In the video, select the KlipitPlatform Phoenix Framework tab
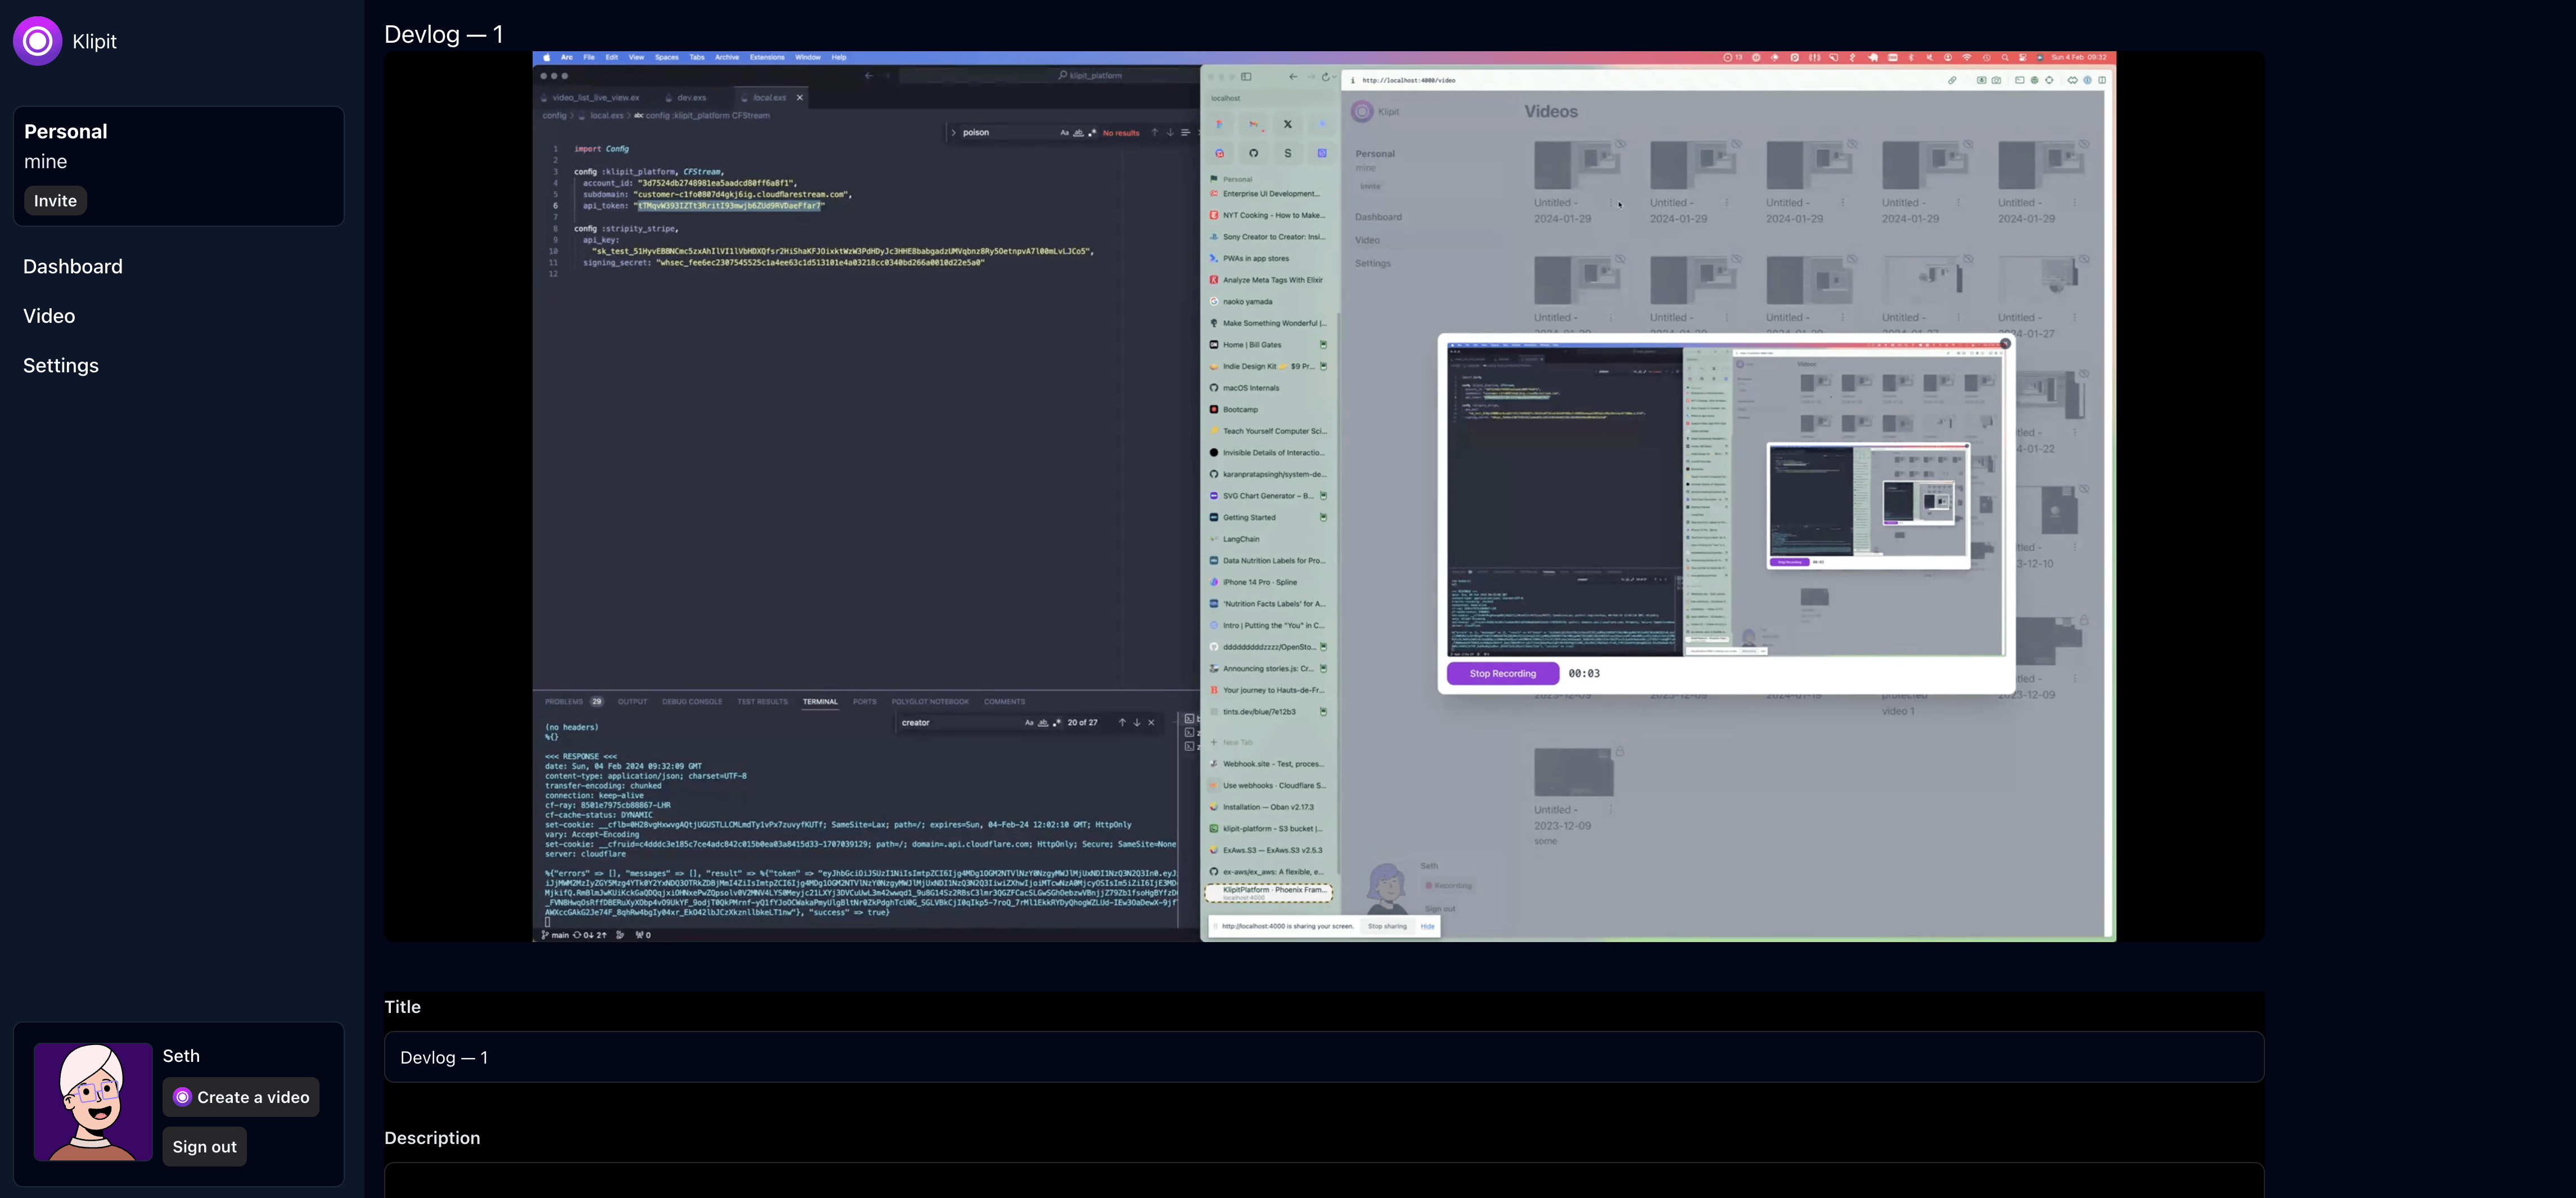Image resolution: width=2576 pixels, height=1198 pixels. (1270, 893)
